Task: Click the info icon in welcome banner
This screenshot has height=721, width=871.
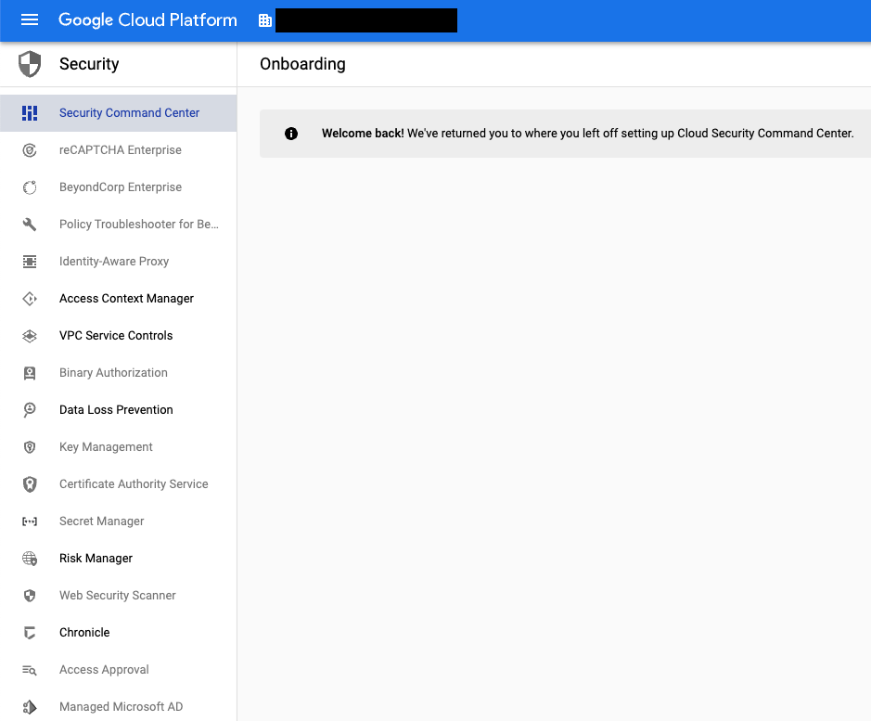Action: [291, 134]
